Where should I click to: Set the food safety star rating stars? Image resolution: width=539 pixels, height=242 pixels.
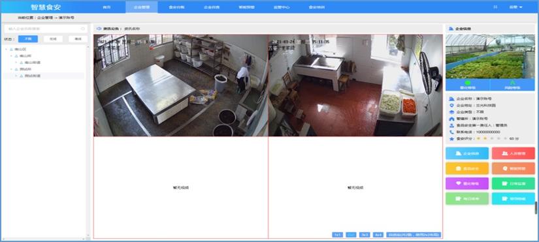[x=491, y=139]
